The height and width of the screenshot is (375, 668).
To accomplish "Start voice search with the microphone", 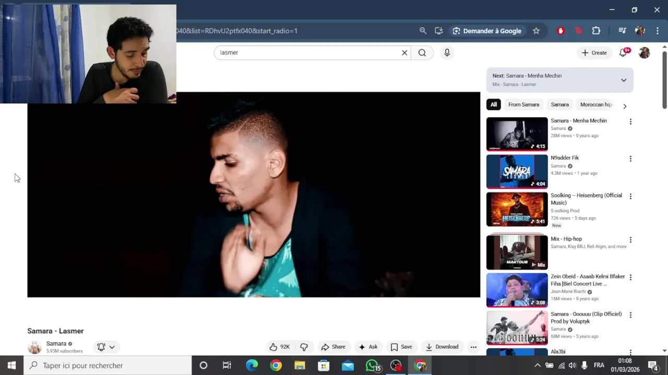I will [x=447, y=53].
